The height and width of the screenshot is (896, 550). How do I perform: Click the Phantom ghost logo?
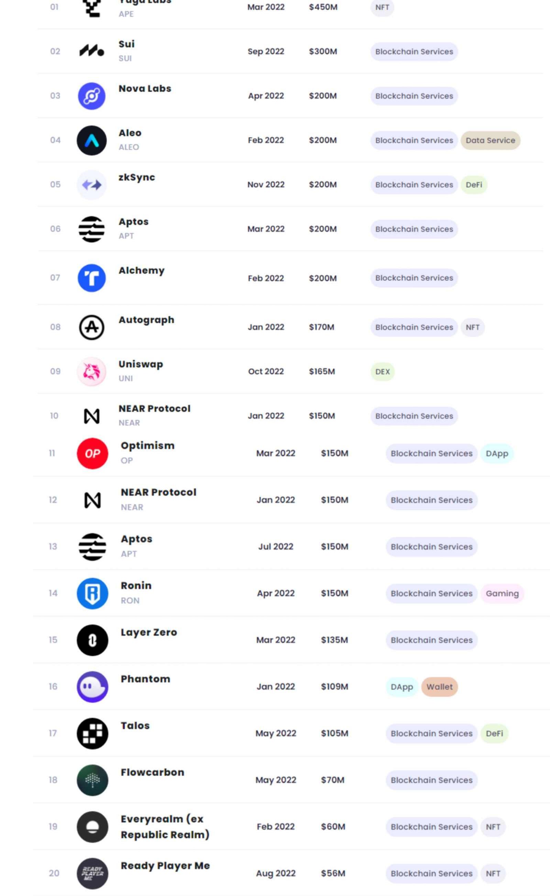(92, 687)
